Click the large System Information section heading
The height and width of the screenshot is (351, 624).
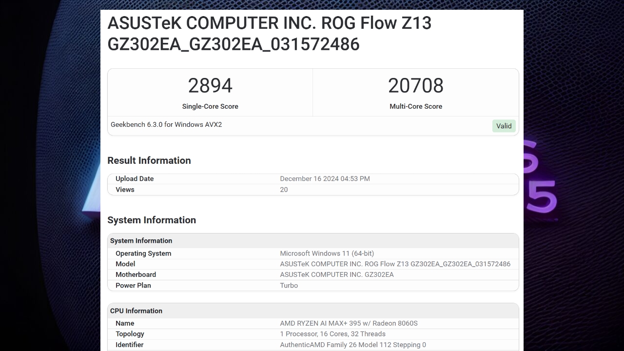(x=152, y=220)
